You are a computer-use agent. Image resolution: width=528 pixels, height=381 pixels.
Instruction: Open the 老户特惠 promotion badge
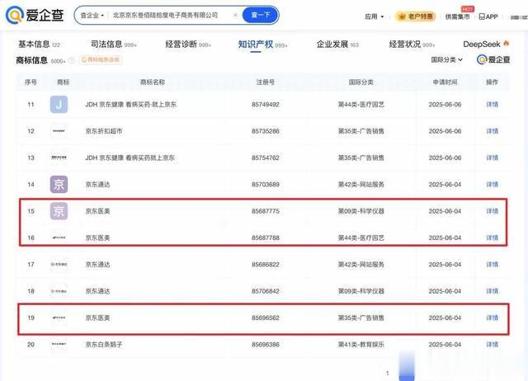click(x=416, y=16)
